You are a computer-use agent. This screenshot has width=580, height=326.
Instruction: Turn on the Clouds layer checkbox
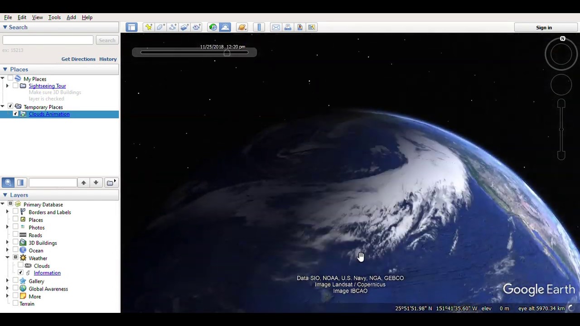(20, 265)
